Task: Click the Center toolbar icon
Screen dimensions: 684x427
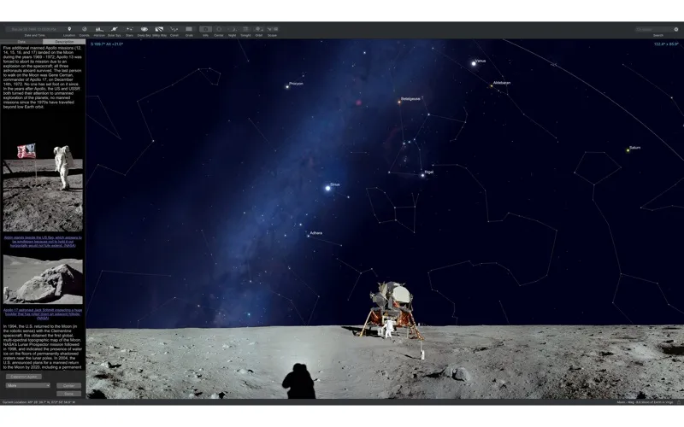Action: tap(218, 29)
